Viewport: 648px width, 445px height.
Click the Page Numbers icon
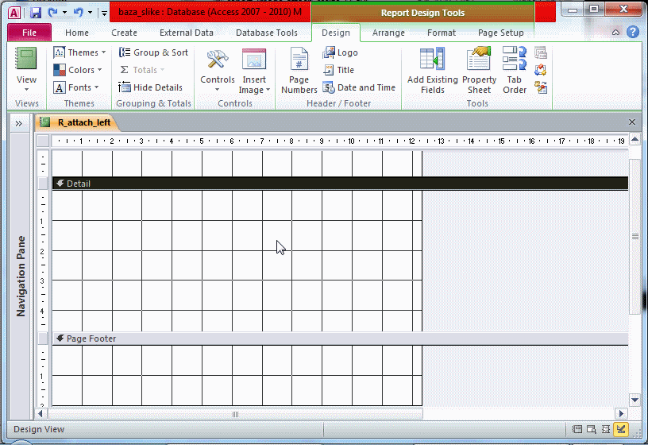[299, 72]
